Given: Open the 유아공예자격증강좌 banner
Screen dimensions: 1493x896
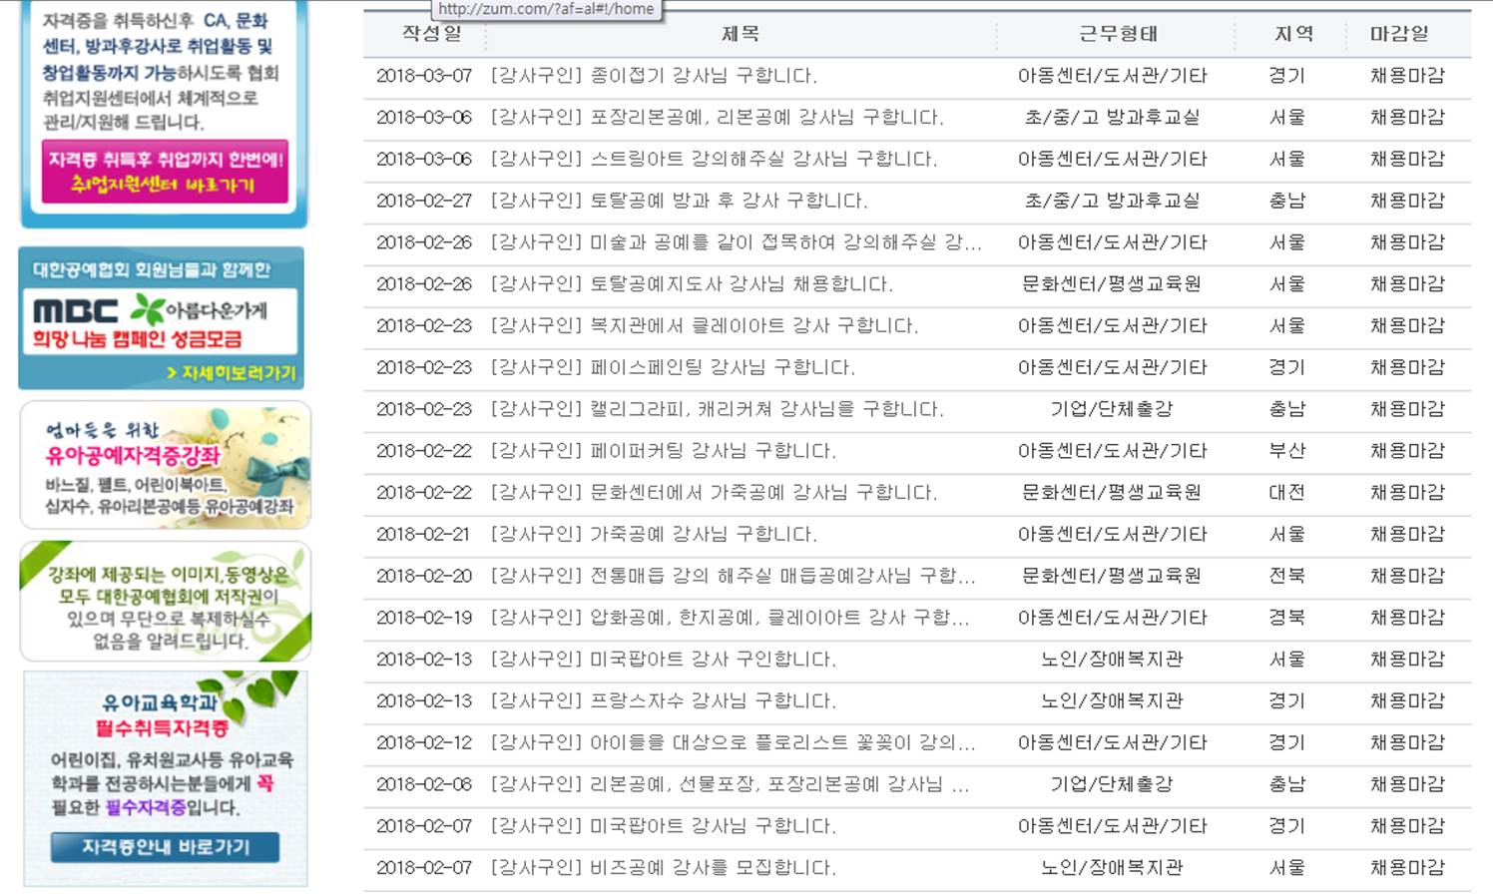Looking at the screenshot, I should point(166,466).
